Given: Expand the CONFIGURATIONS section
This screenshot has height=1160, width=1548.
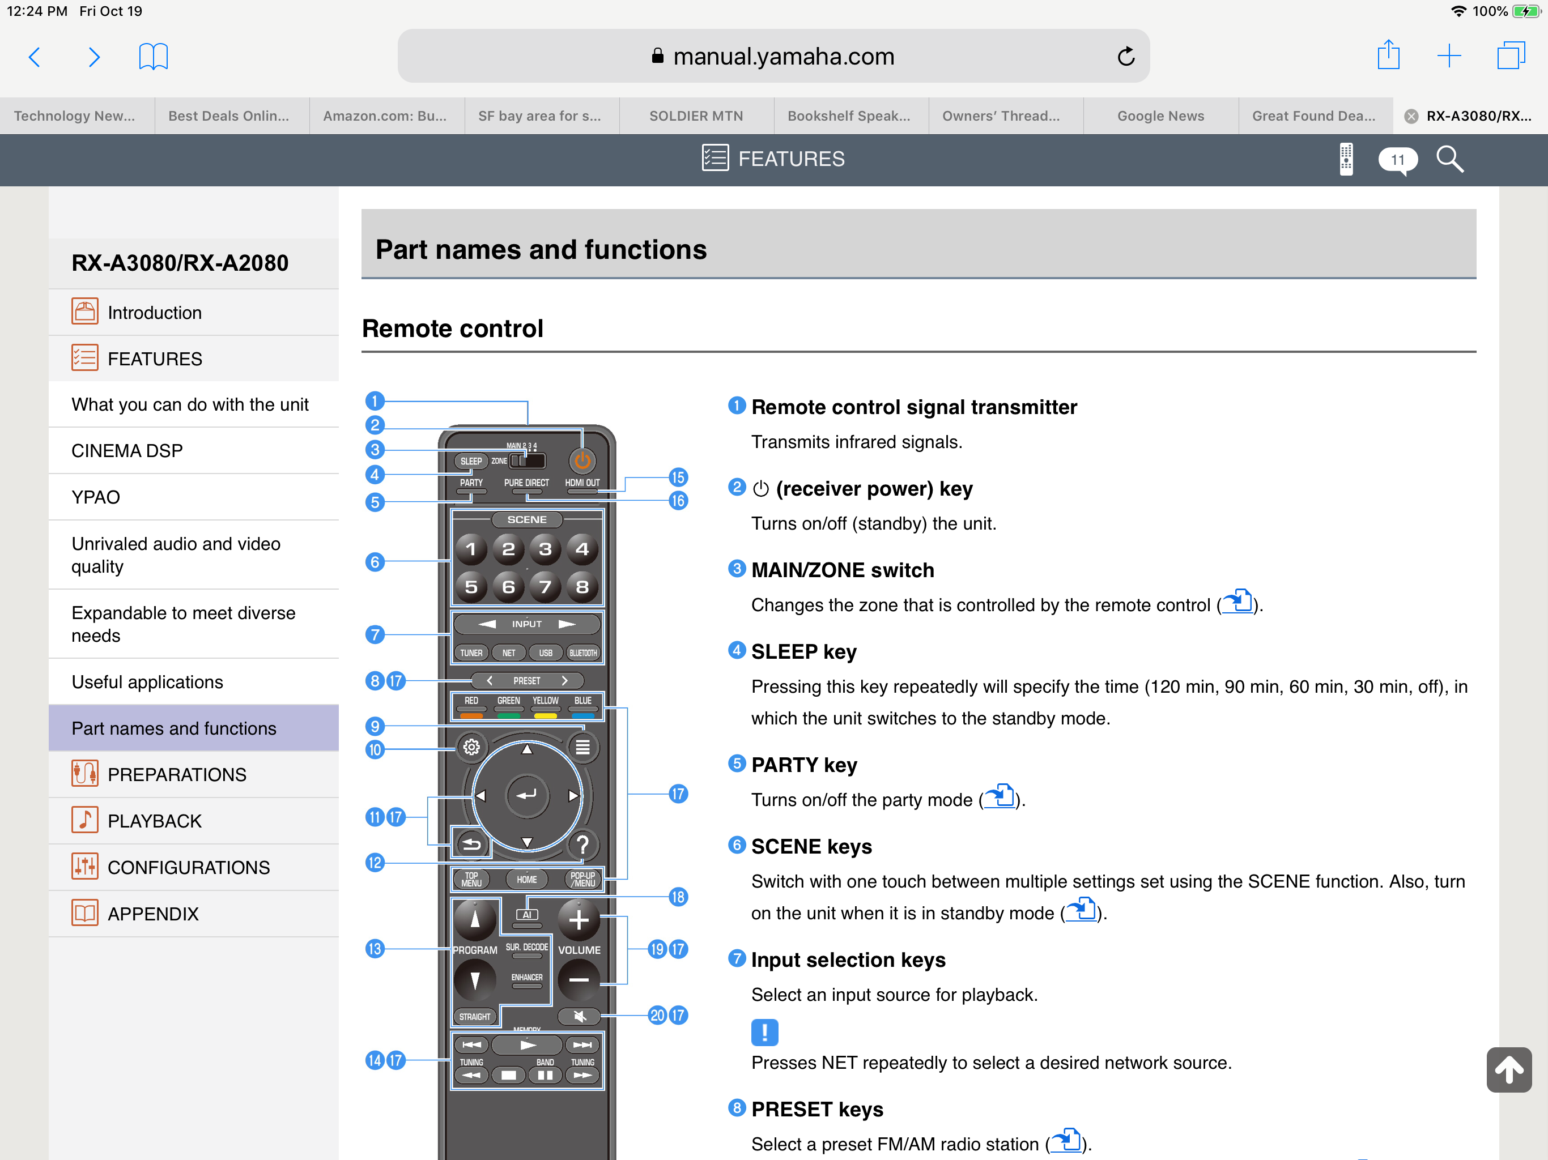Looking at the screenshot, I should pos(188,867).
